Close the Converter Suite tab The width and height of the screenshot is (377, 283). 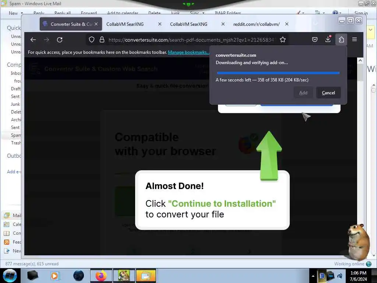96,24
